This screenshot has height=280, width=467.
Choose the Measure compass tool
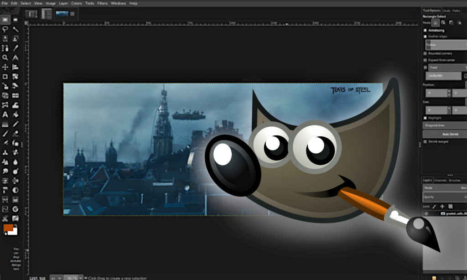click(16, 57)
